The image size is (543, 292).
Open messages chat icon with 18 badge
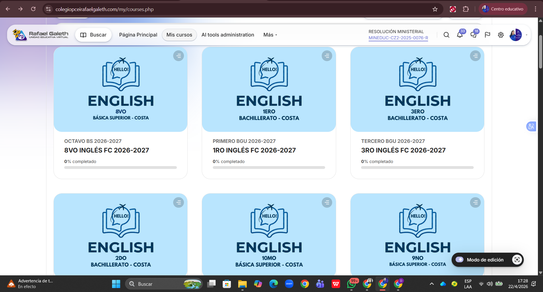click(473, 35)
